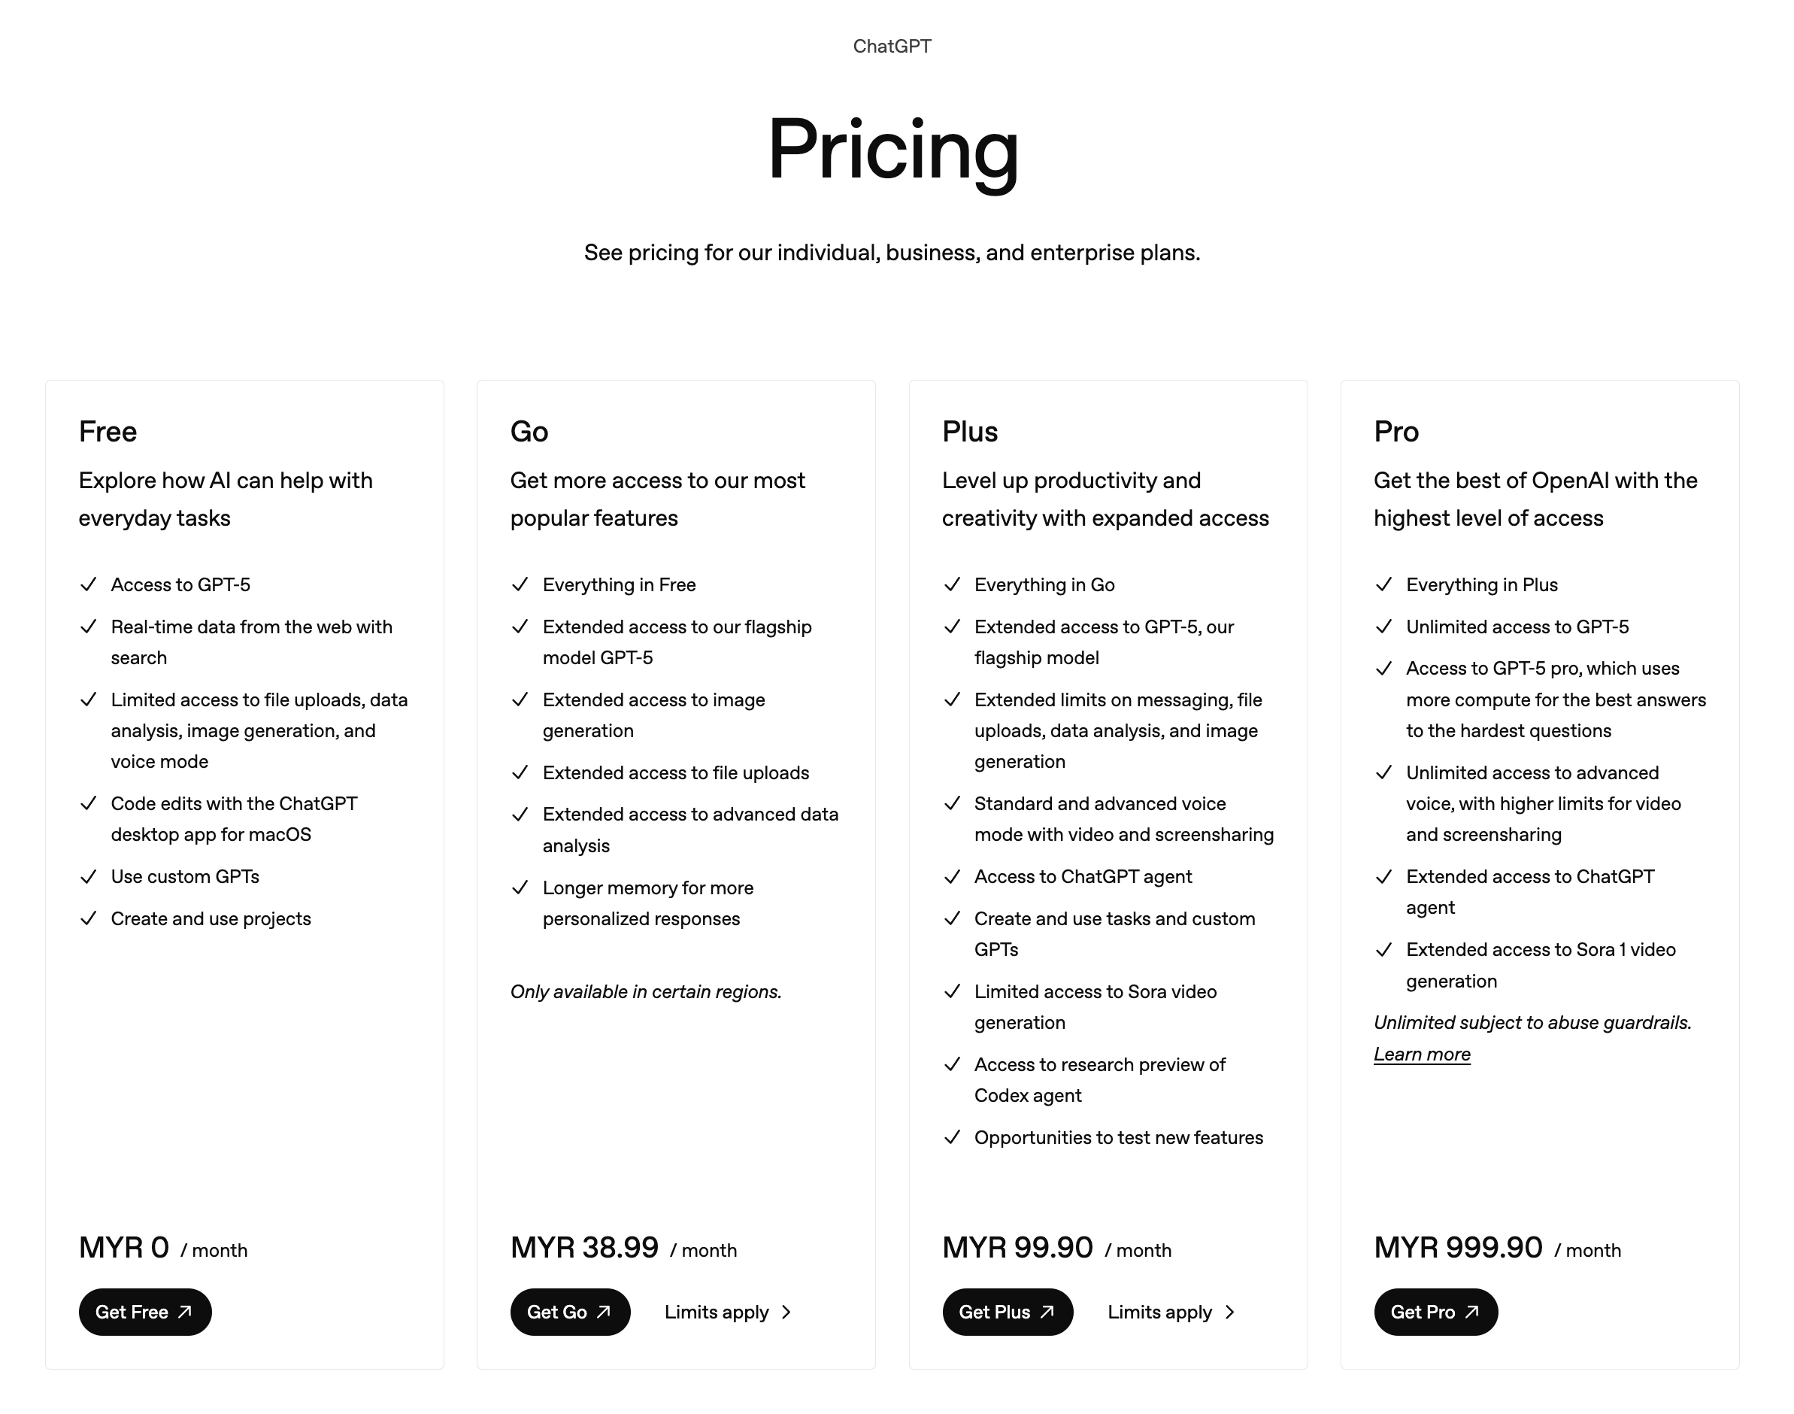1794x1414 pixels.
Task: Open Limits apply link under Go plan
Action: [x=717, y=1312]
